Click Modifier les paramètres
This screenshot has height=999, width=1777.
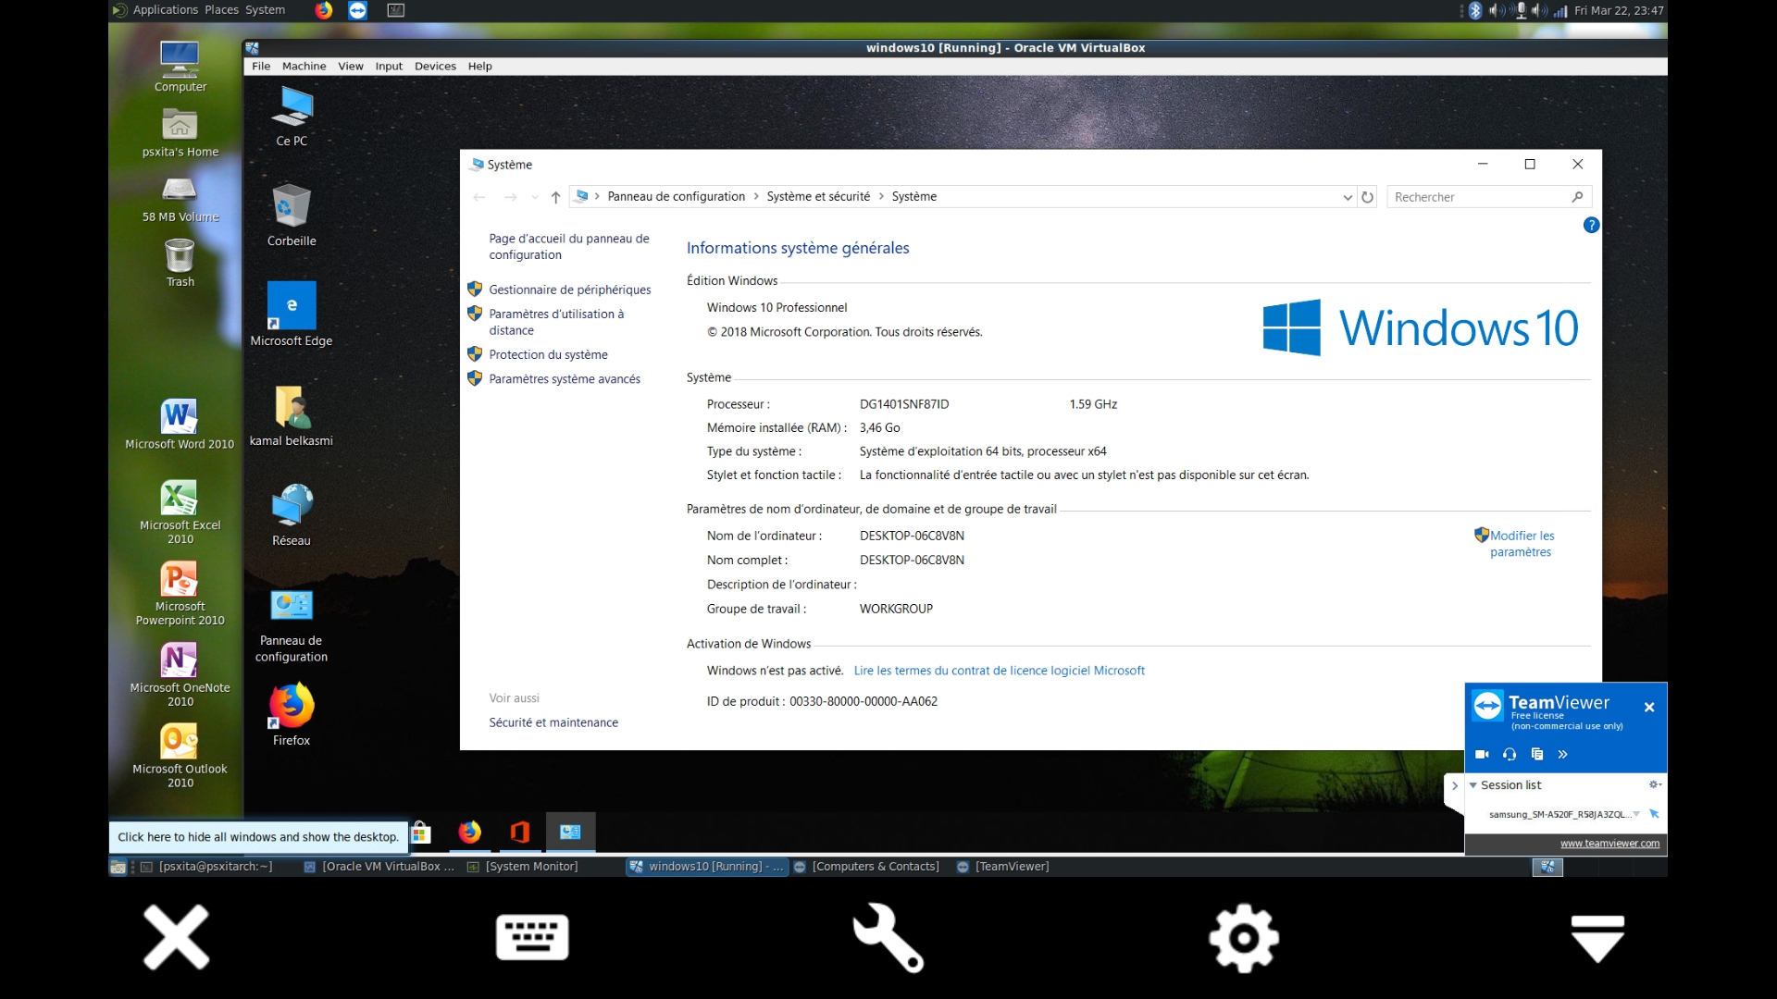pos(1522,544)
